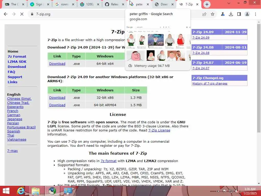Open the Chromium browser taskbar icon

pos(52,191)
